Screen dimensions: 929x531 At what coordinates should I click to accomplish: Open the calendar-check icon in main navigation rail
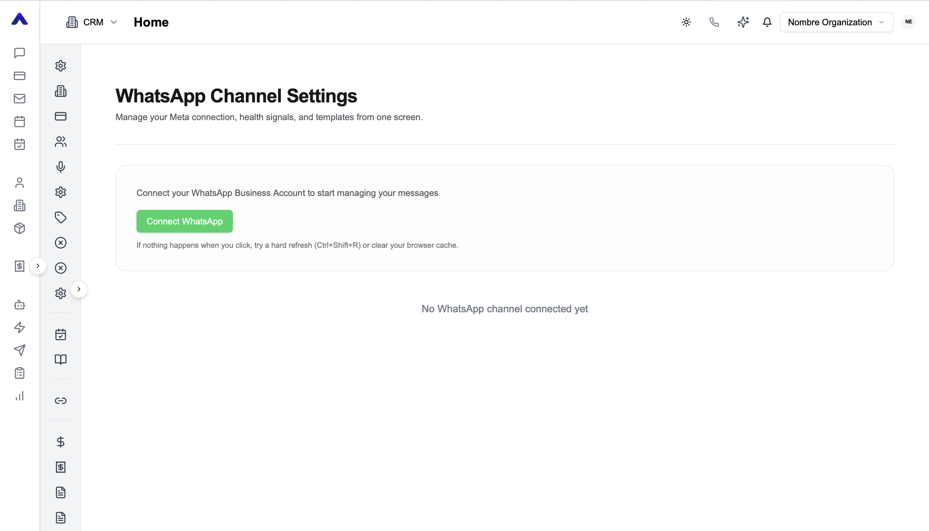pos(20,144)
